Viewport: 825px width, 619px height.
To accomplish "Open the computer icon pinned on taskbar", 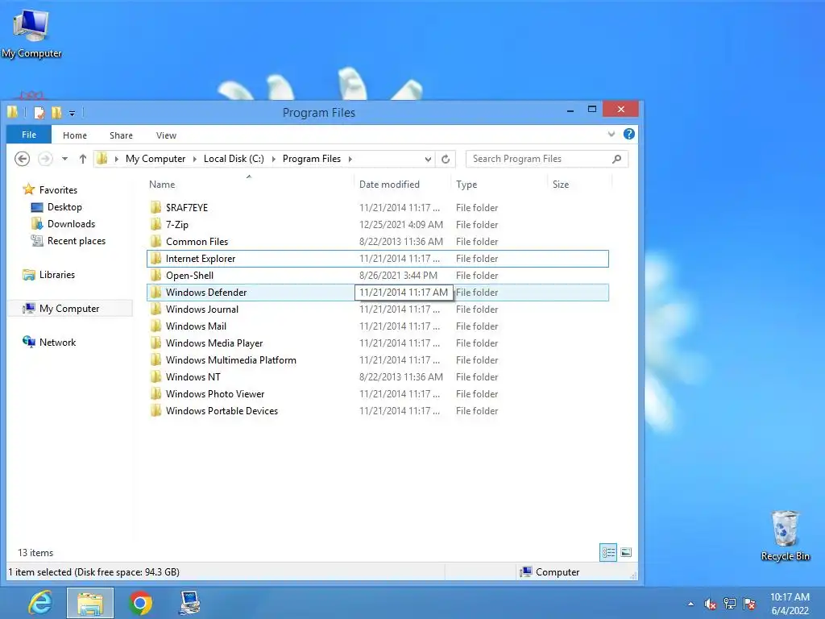I will 189,603.
